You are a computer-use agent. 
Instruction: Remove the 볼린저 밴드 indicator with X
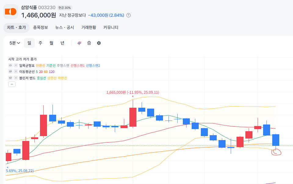(x=16, y=78)
